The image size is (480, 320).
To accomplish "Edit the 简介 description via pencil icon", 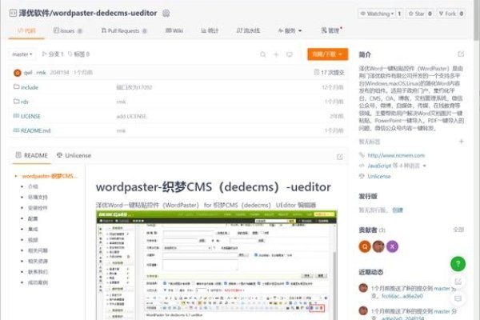I will 461,54.
